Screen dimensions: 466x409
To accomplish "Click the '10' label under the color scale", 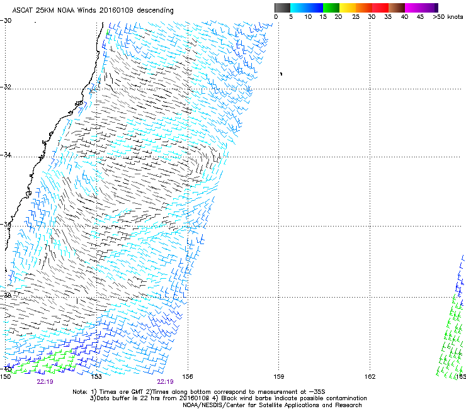I will pyautogui.click(x=308, y=17).
